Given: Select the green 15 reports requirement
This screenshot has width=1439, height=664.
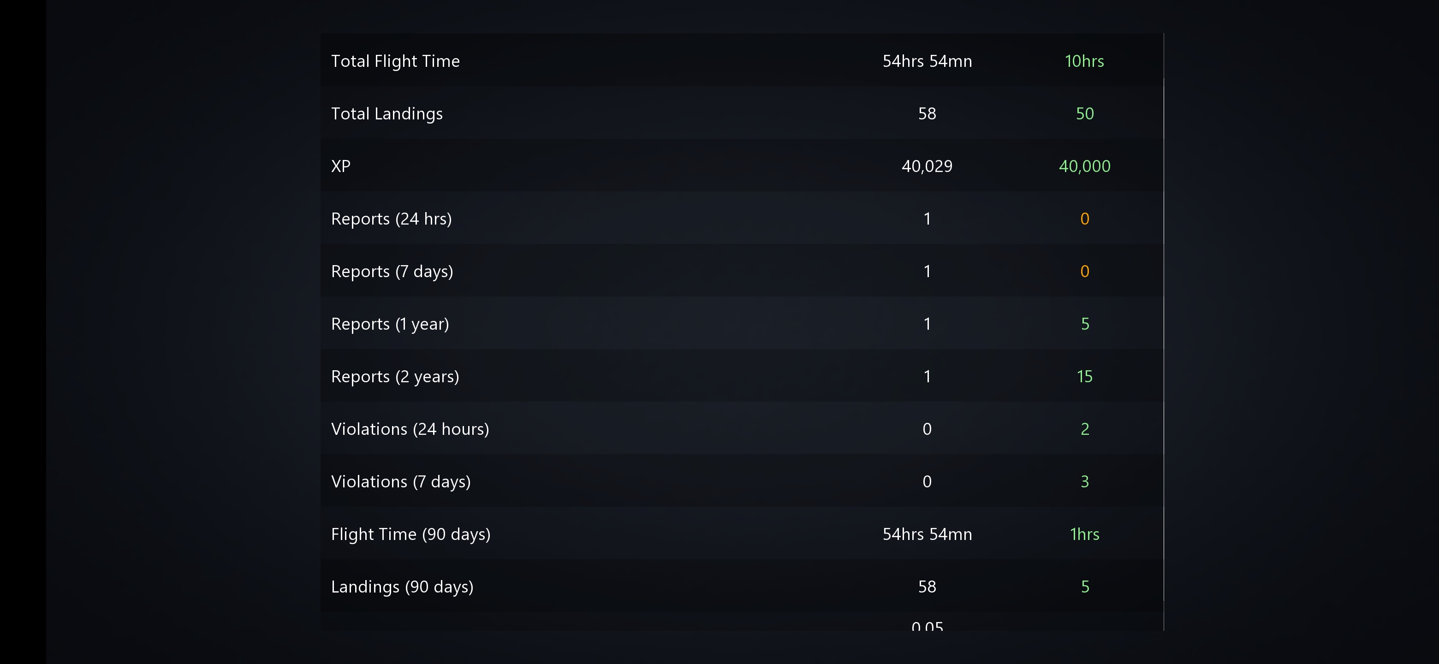Looking at the screenshot, I should (1084, 376).
